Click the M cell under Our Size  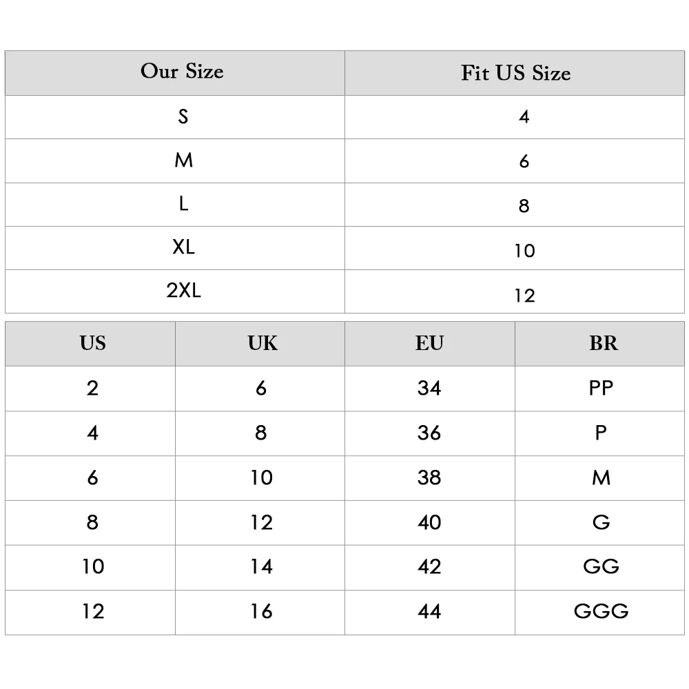coord(175,161)
